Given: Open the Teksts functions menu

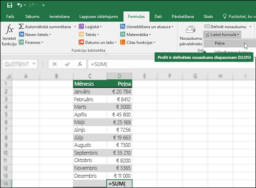Looking at the screenshot, I should (89, 34).
